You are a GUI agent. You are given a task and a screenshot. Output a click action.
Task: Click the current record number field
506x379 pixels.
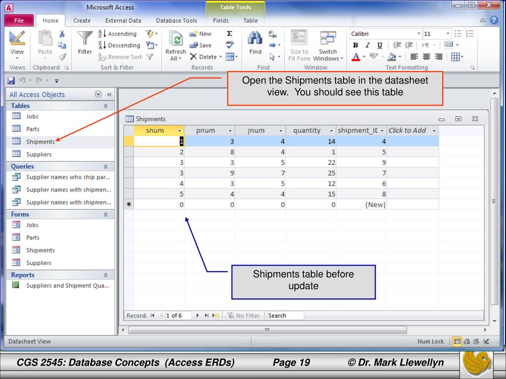click(x=178, y=315)
